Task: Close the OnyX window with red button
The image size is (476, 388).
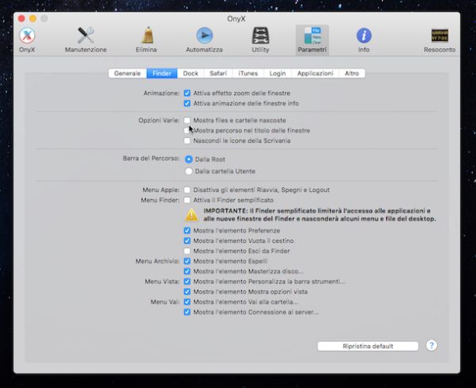Action: tap(21, 18)
